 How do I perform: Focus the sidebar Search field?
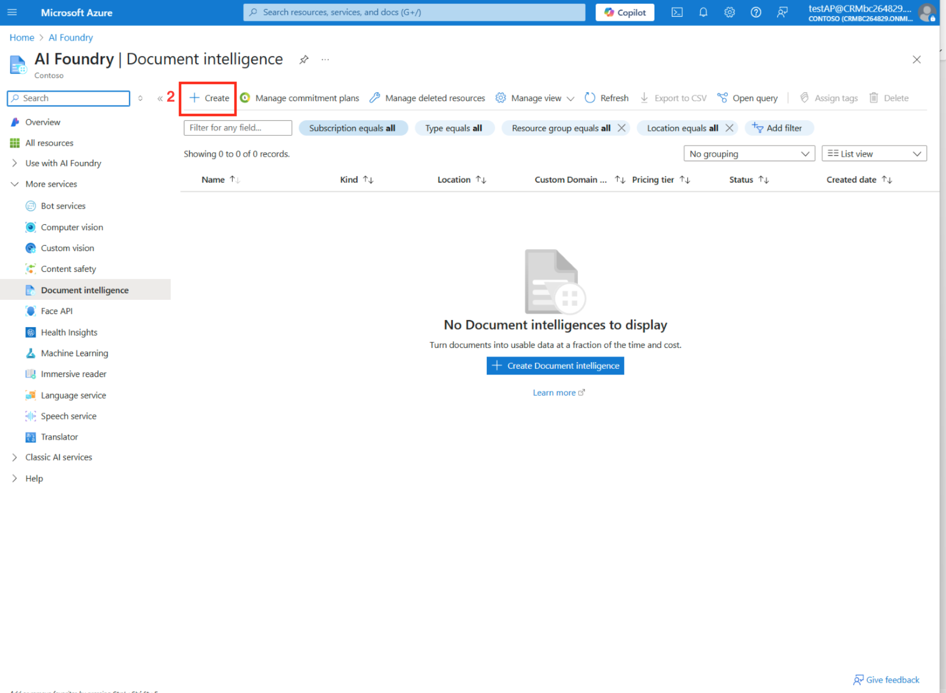pyautogui.click(x=69, y=98)
